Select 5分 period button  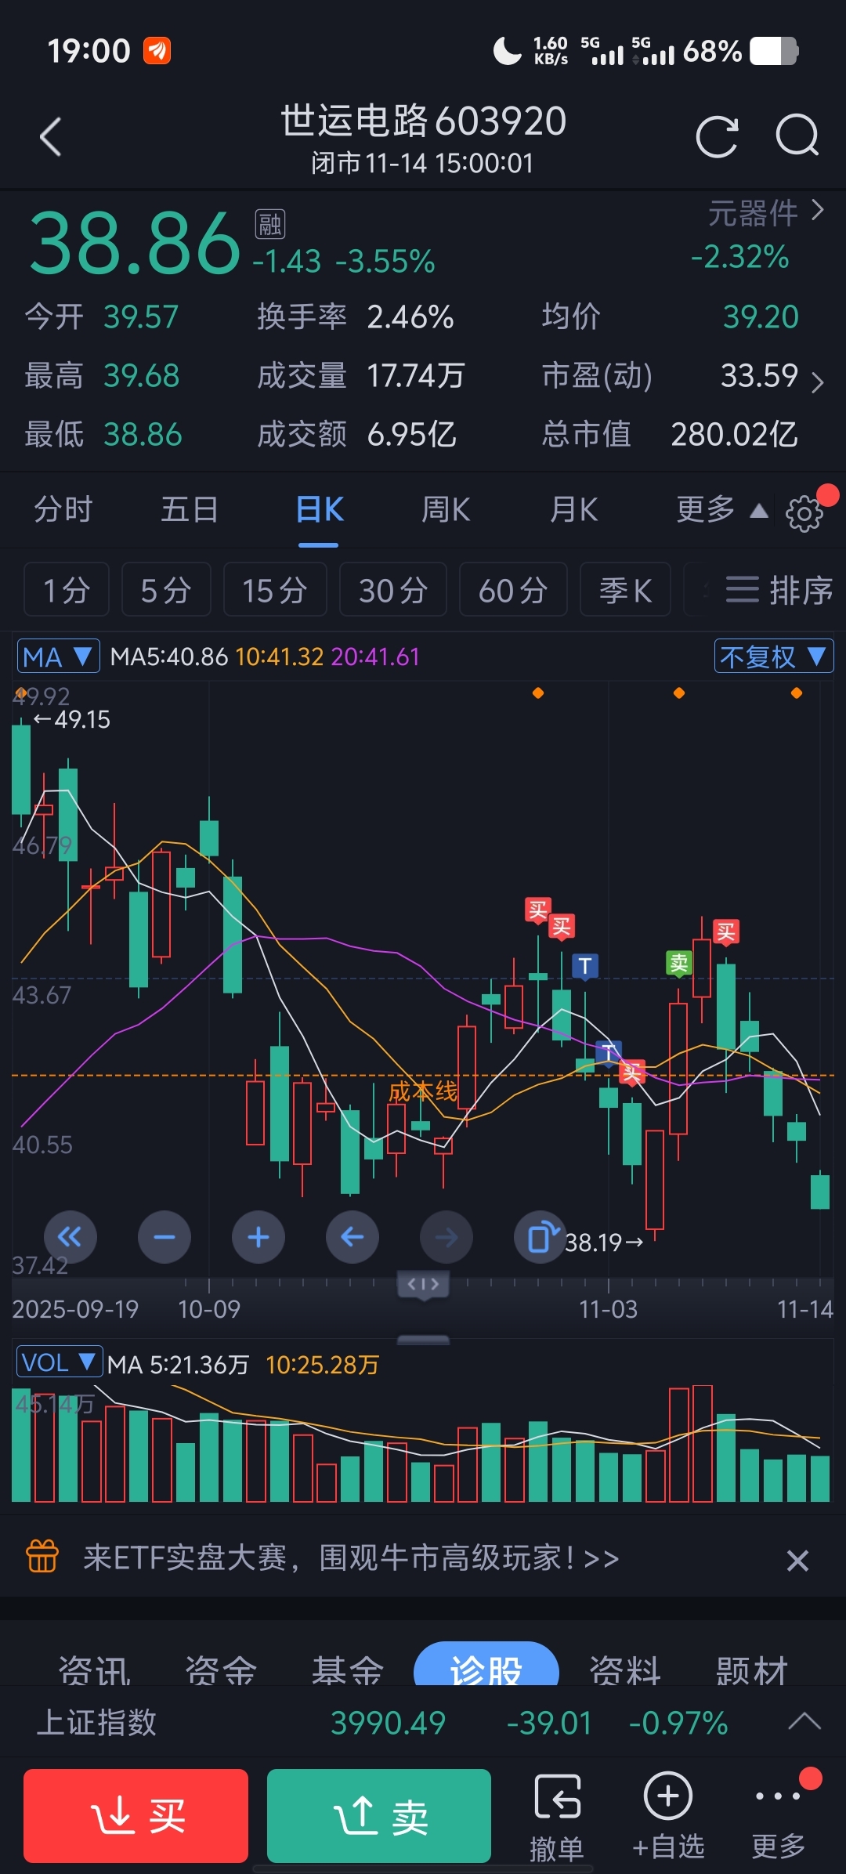(x=166, y=589)
